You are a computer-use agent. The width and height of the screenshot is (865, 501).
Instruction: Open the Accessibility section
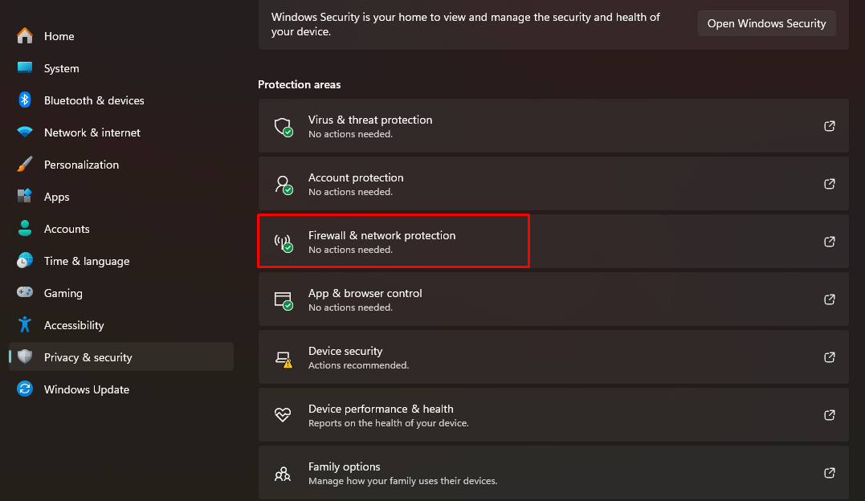74,324
